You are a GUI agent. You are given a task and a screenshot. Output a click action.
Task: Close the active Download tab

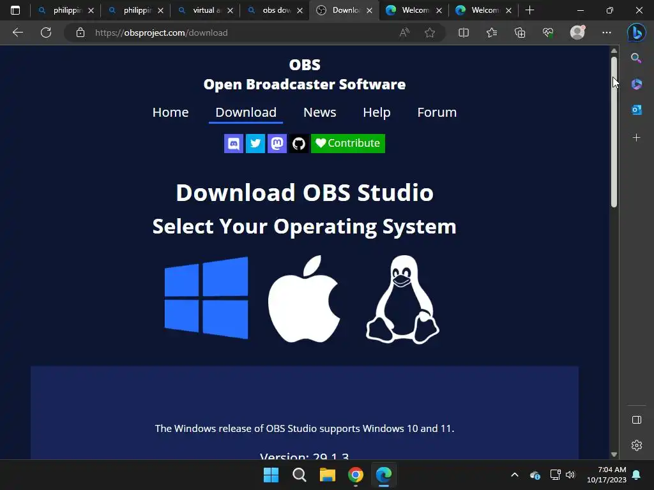coord(369,10)
